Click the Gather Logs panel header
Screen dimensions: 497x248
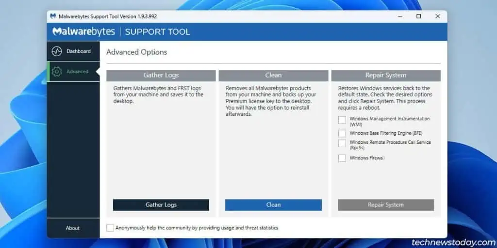click(161, 75)
